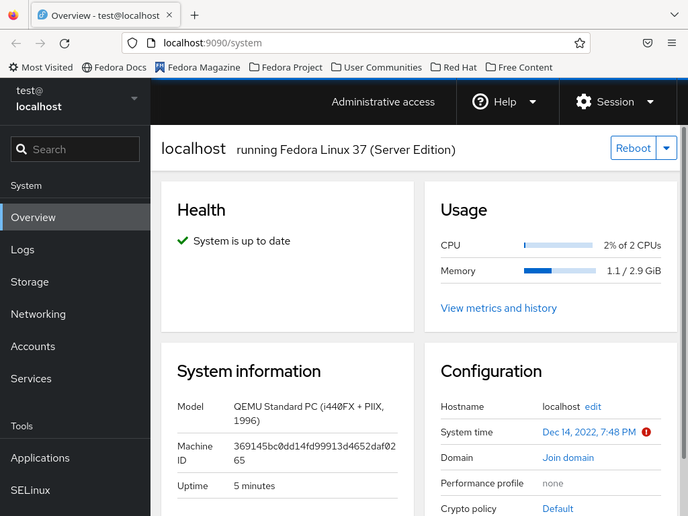Focus the sidebar Search field
Screen dimensions: 688x516
[75, 149]
